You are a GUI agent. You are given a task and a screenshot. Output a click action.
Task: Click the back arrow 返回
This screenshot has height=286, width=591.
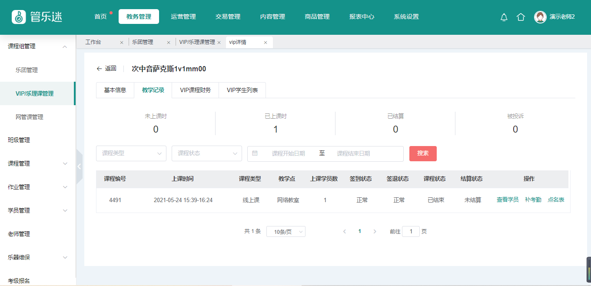coord(106,69)
